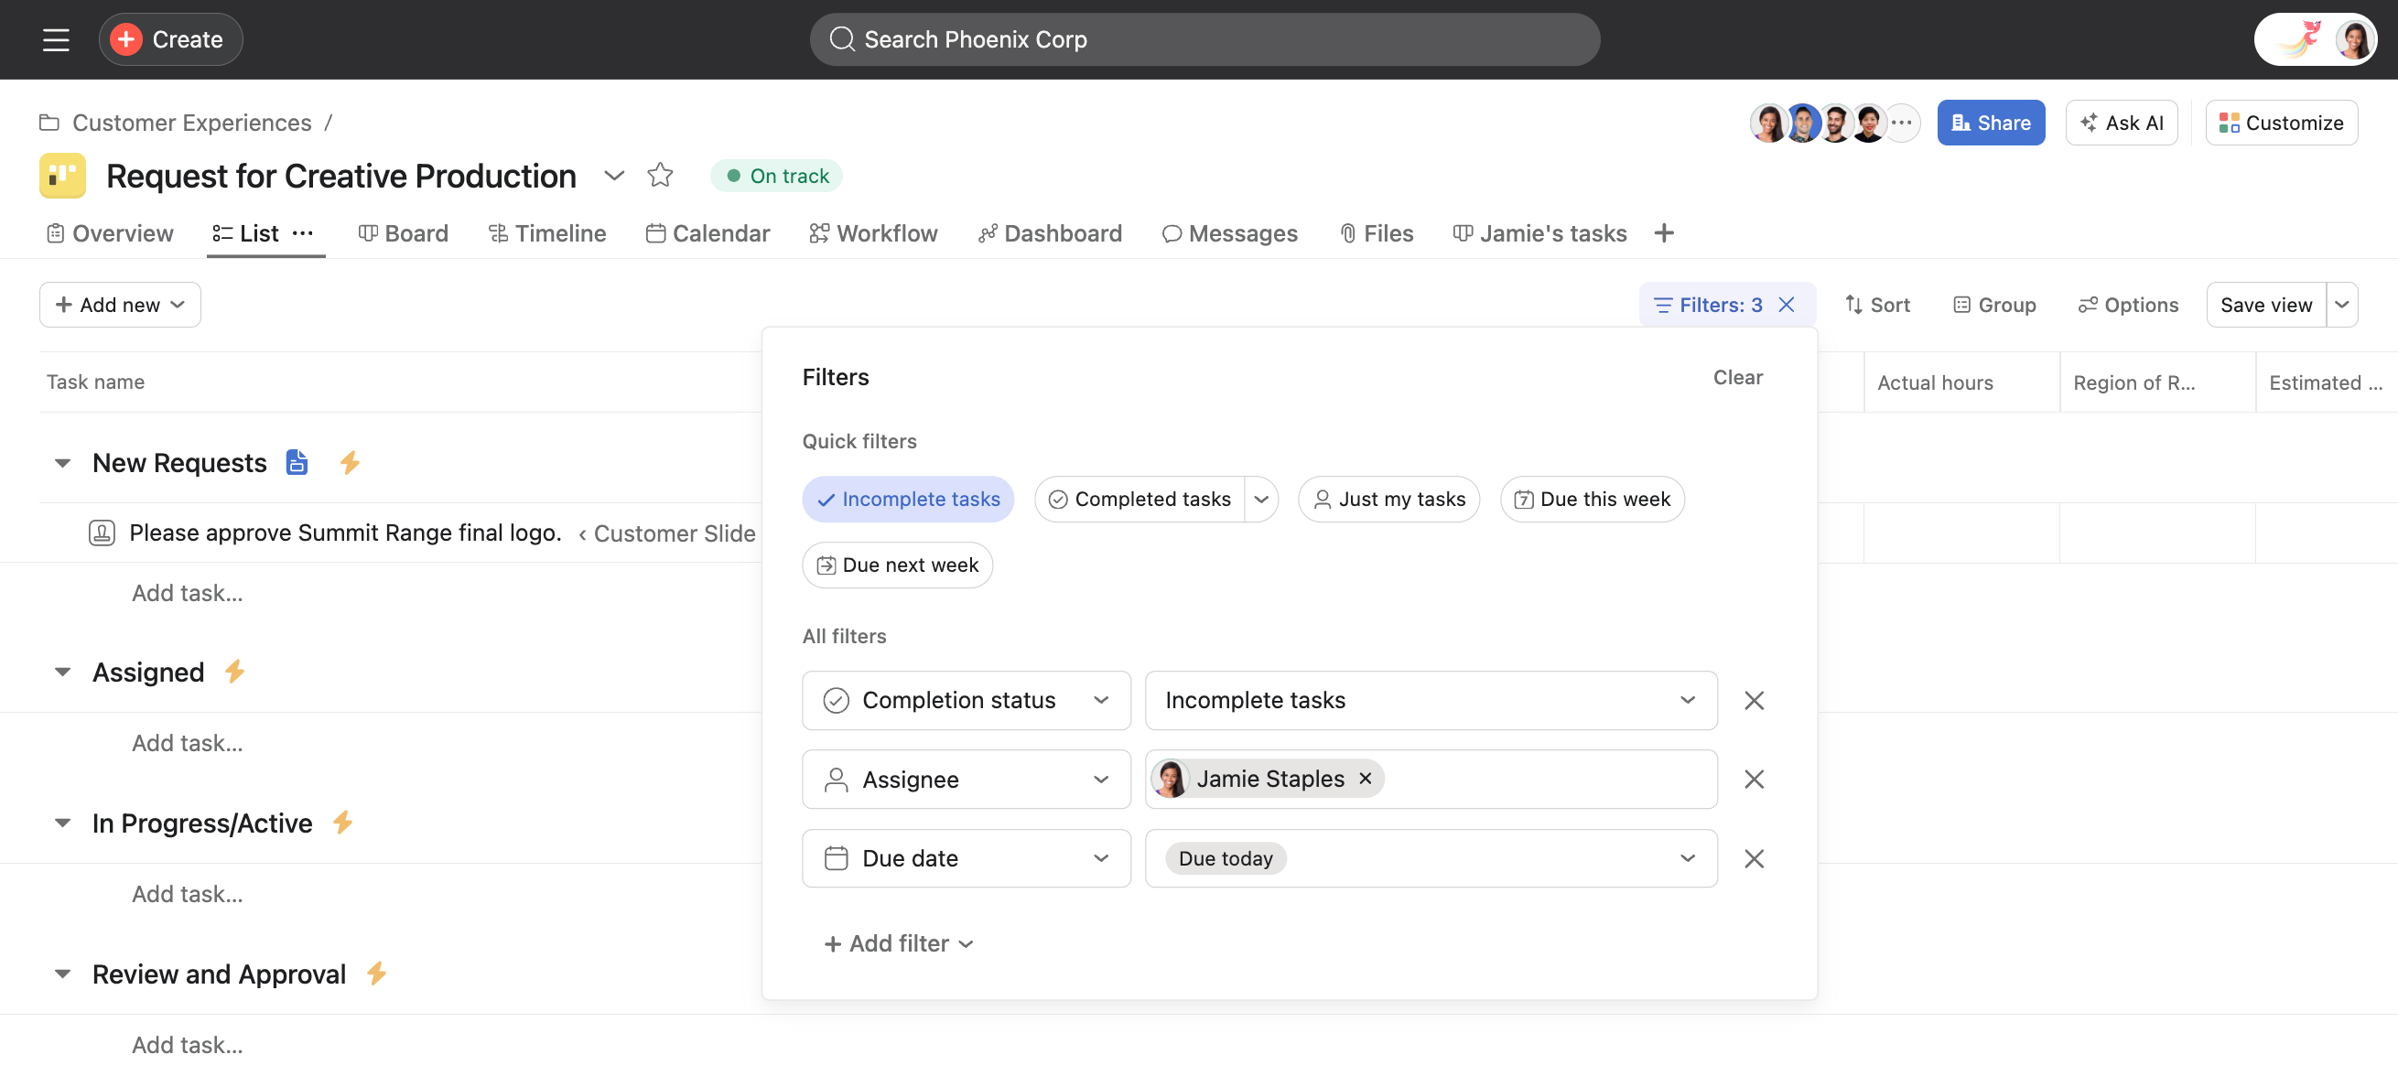Switch to the Messages tab
The width and height of the screenshot is (2398, 1076).
[x=1230, y=233]
